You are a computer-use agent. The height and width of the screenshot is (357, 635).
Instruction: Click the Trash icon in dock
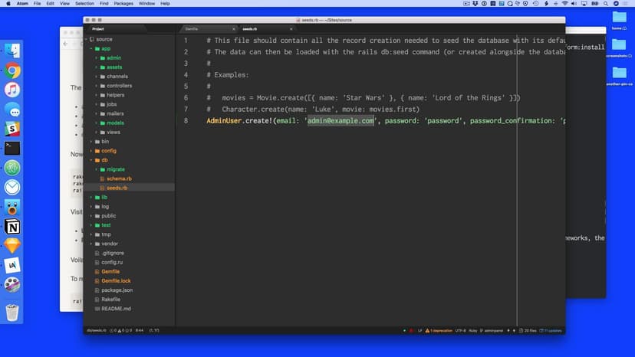click(x=12, y=312)
